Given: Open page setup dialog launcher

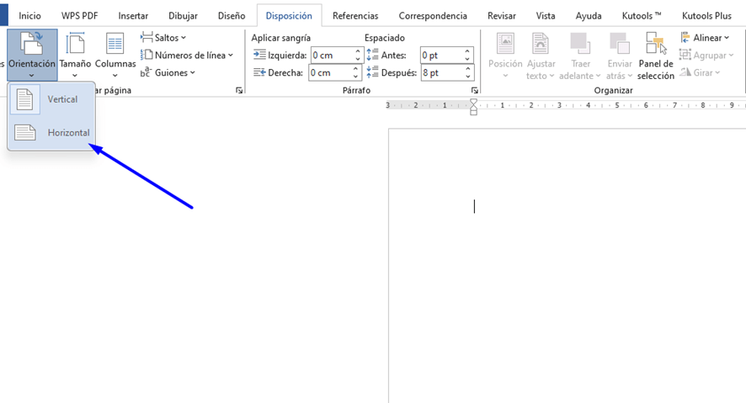Looking at the screenshot, I should tap(239, 90).
